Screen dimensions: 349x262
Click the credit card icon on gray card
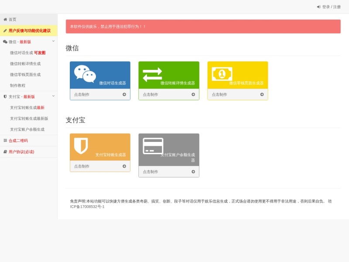[x=153, y=146]
